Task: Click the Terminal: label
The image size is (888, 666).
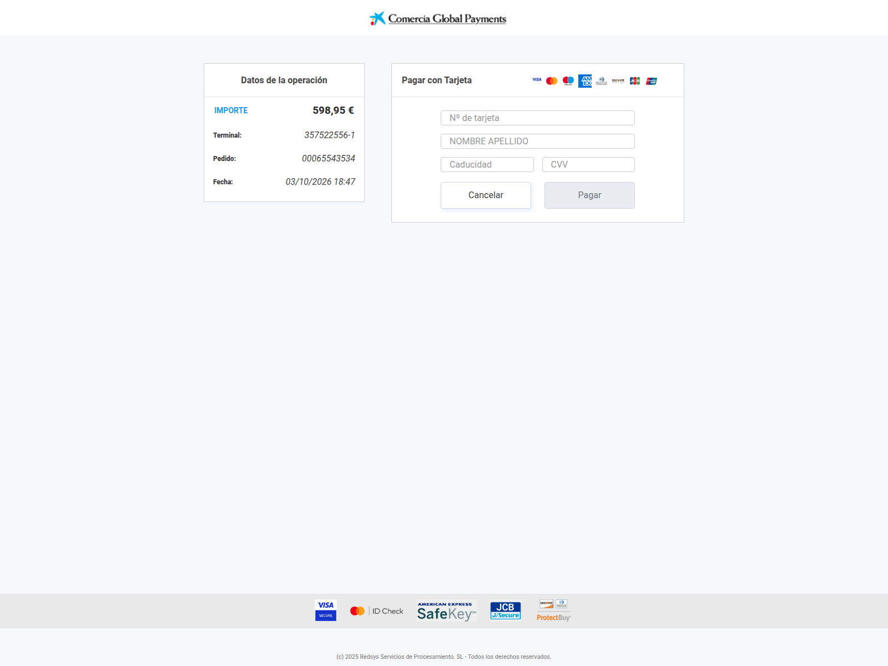Action: coord(227,135)
